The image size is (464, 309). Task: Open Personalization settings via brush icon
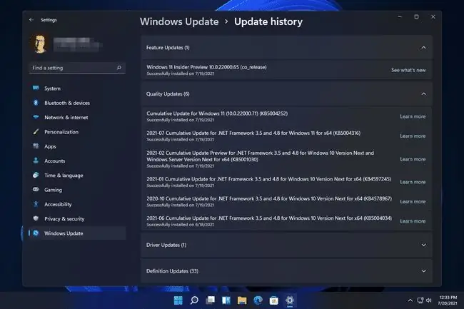tap(36, 131)
